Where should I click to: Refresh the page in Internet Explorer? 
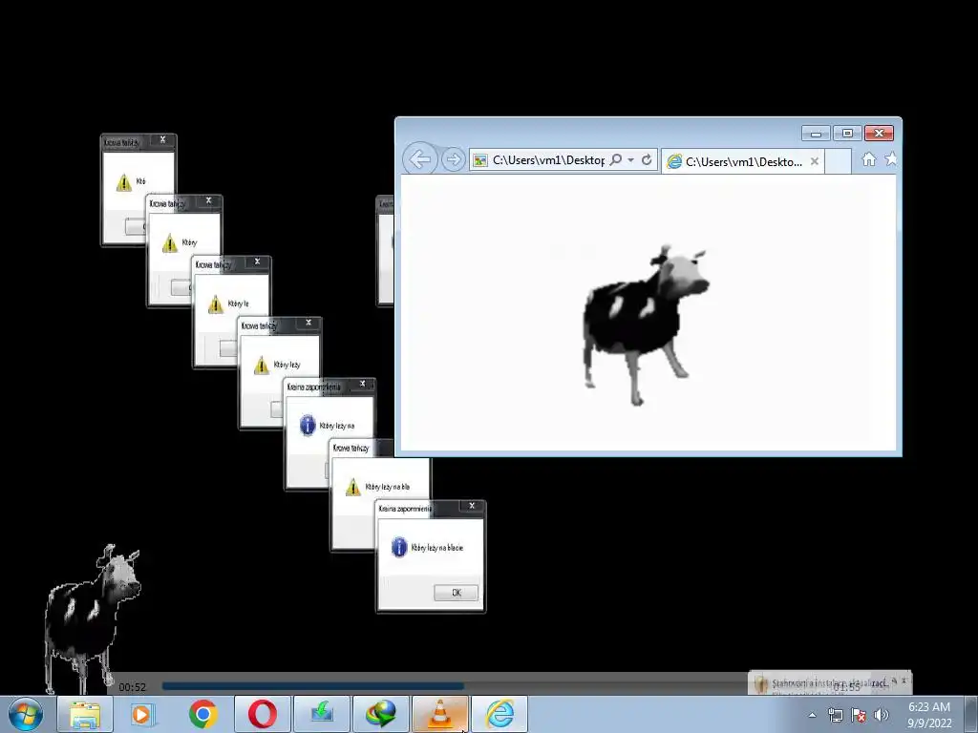647,160
